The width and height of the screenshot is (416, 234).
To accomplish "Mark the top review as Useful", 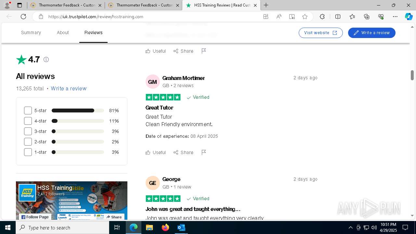I will [x=156, y=51].
